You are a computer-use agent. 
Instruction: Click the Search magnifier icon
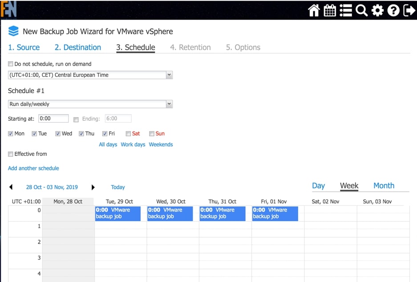click(361, 10)
